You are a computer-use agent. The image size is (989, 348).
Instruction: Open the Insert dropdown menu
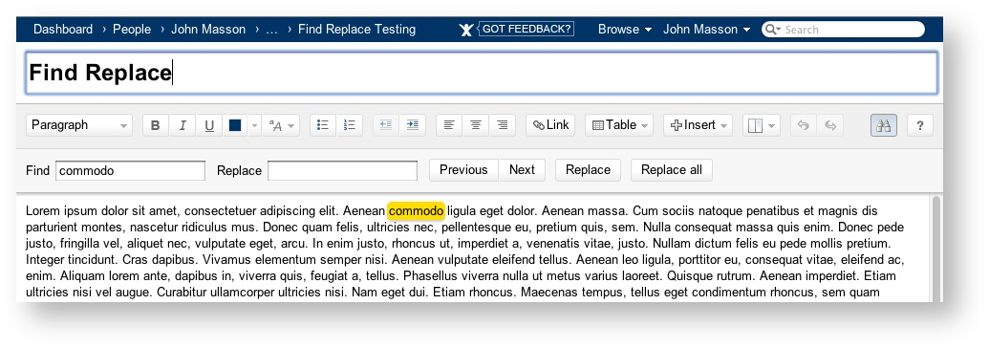click(x=698, y=125)
